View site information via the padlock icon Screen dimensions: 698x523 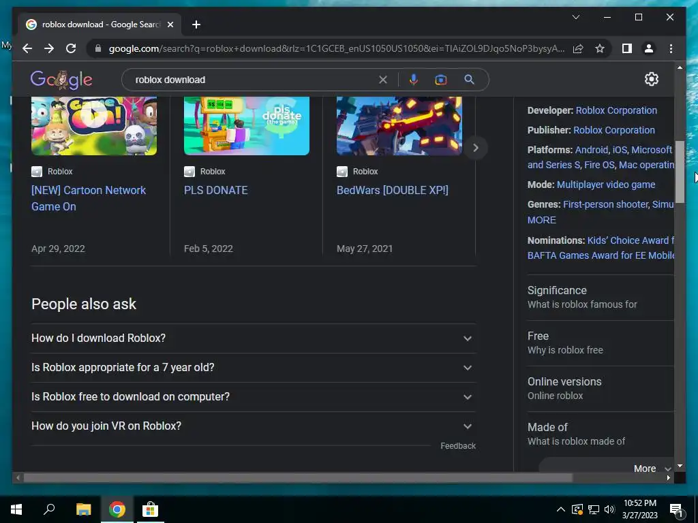pyautogui.click(x=98, y=48)
